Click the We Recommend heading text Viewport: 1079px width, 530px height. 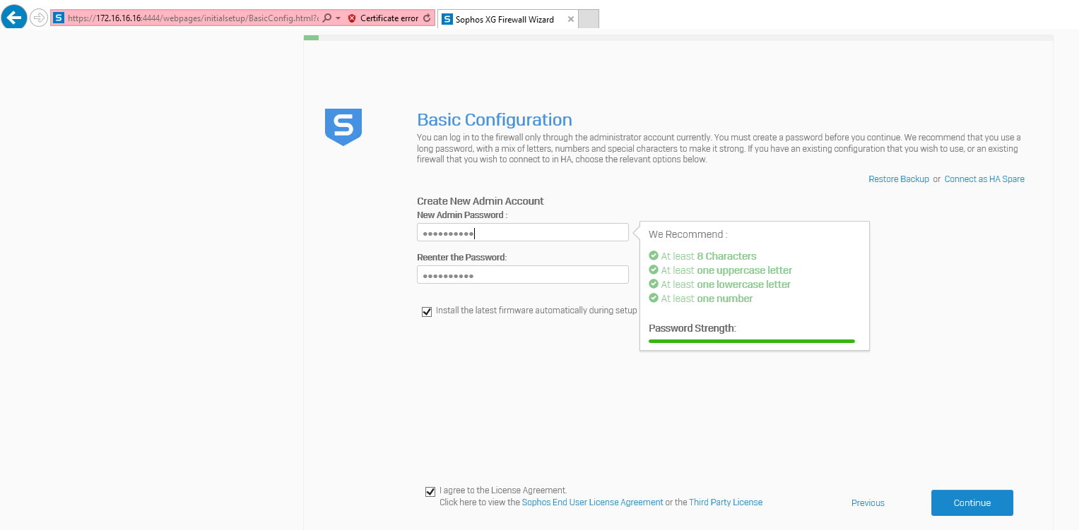pyautogui.click(x=688, y=234)
